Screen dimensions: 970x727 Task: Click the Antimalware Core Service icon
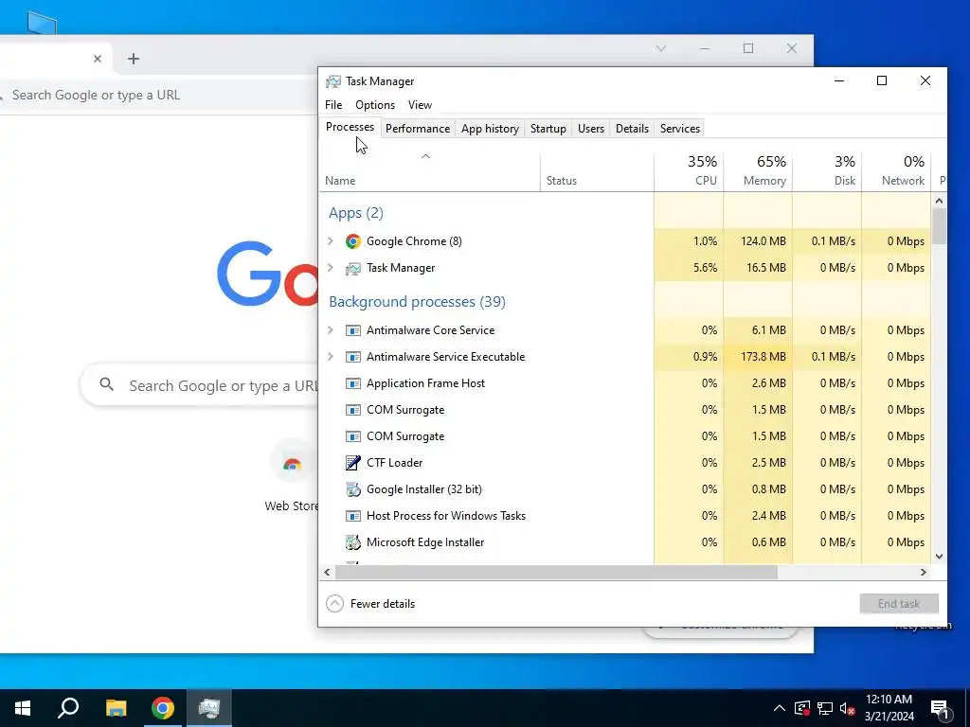(x=352, y=330)
